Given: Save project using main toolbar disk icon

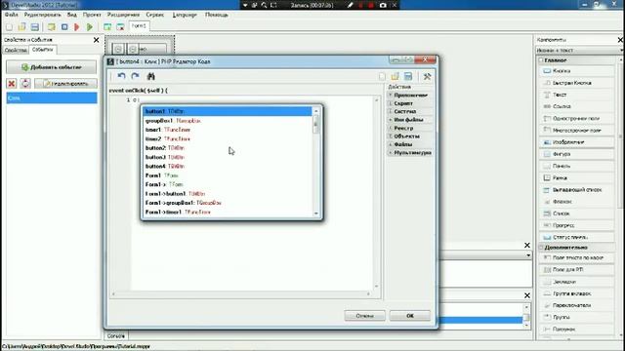Looking at the screenshot, I should click(35, 27).
